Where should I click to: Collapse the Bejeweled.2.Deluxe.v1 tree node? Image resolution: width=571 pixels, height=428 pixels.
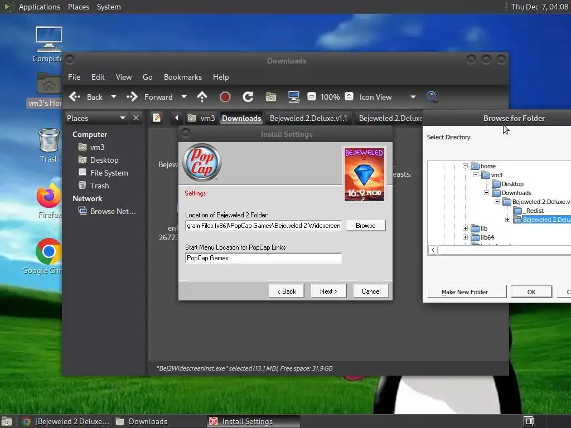tap(497, 202)
